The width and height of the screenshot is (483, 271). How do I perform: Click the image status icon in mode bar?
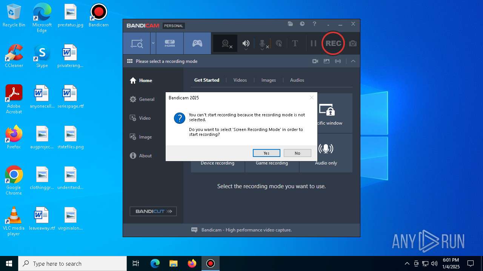click(x=326, y=61)
